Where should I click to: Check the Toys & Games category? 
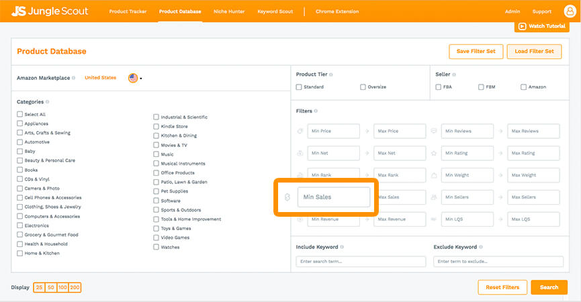click(156, 228)
